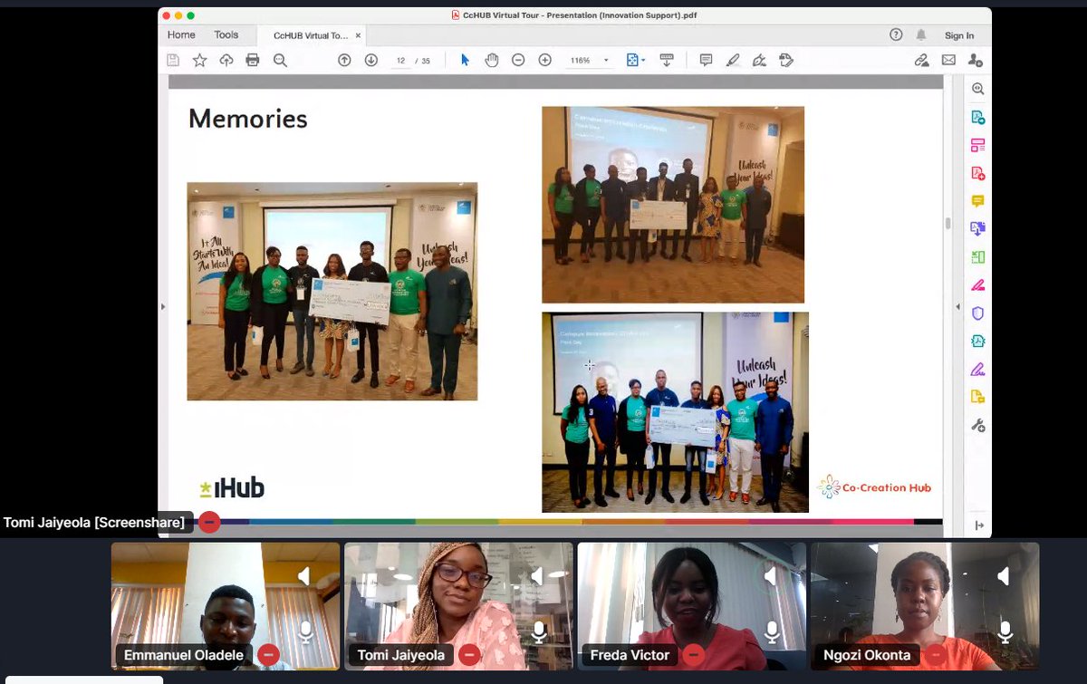The image size is (1087, 684).
Task: Switch to the Home tab
Action: pyautogui.click(x=181, y=35)
